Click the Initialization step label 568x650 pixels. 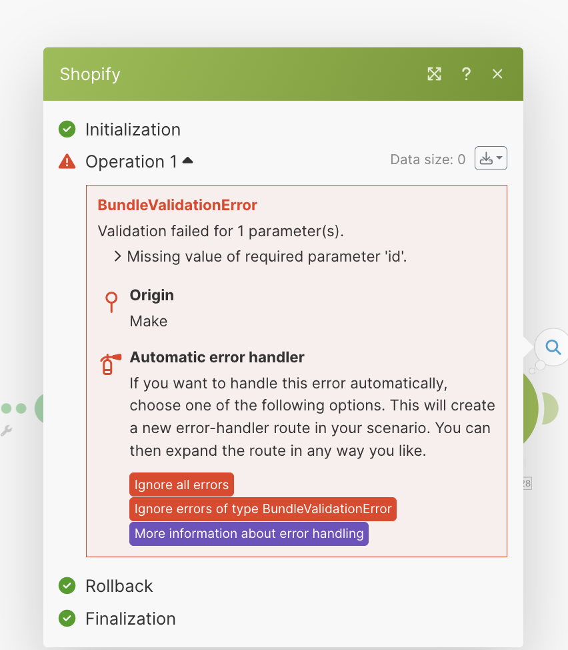coord(133,129)
